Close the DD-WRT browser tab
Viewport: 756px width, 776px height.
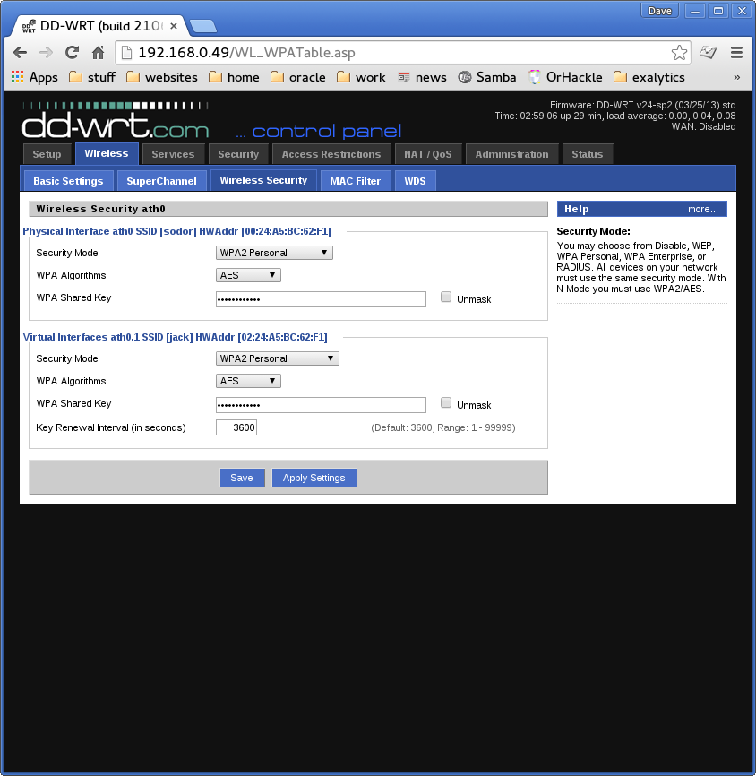coord(174,26)
